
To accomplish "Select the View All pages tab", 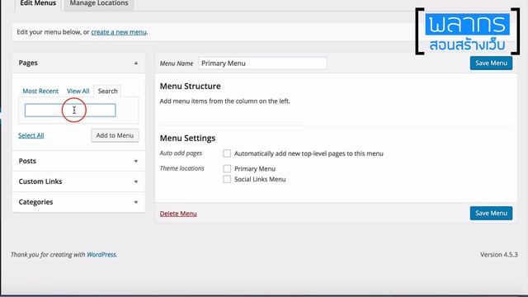I will pyautogui.click(x=78, y=91).
